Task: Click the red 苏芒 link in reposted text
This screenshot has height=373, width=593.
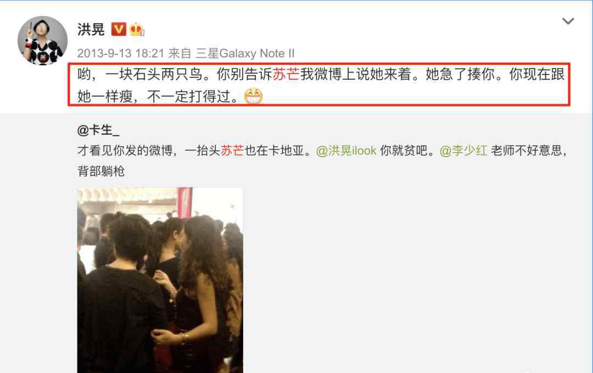Action: click(232, 151)
